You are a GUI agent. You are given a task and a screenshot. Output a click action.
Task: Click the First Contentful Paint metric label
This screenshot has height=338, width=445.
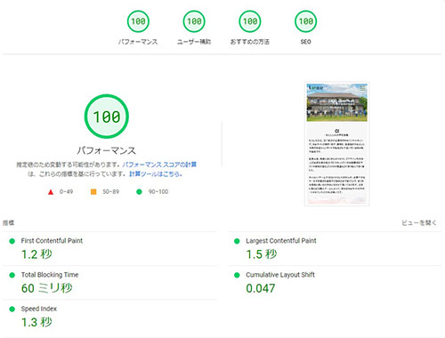click(x=52, y=241)
